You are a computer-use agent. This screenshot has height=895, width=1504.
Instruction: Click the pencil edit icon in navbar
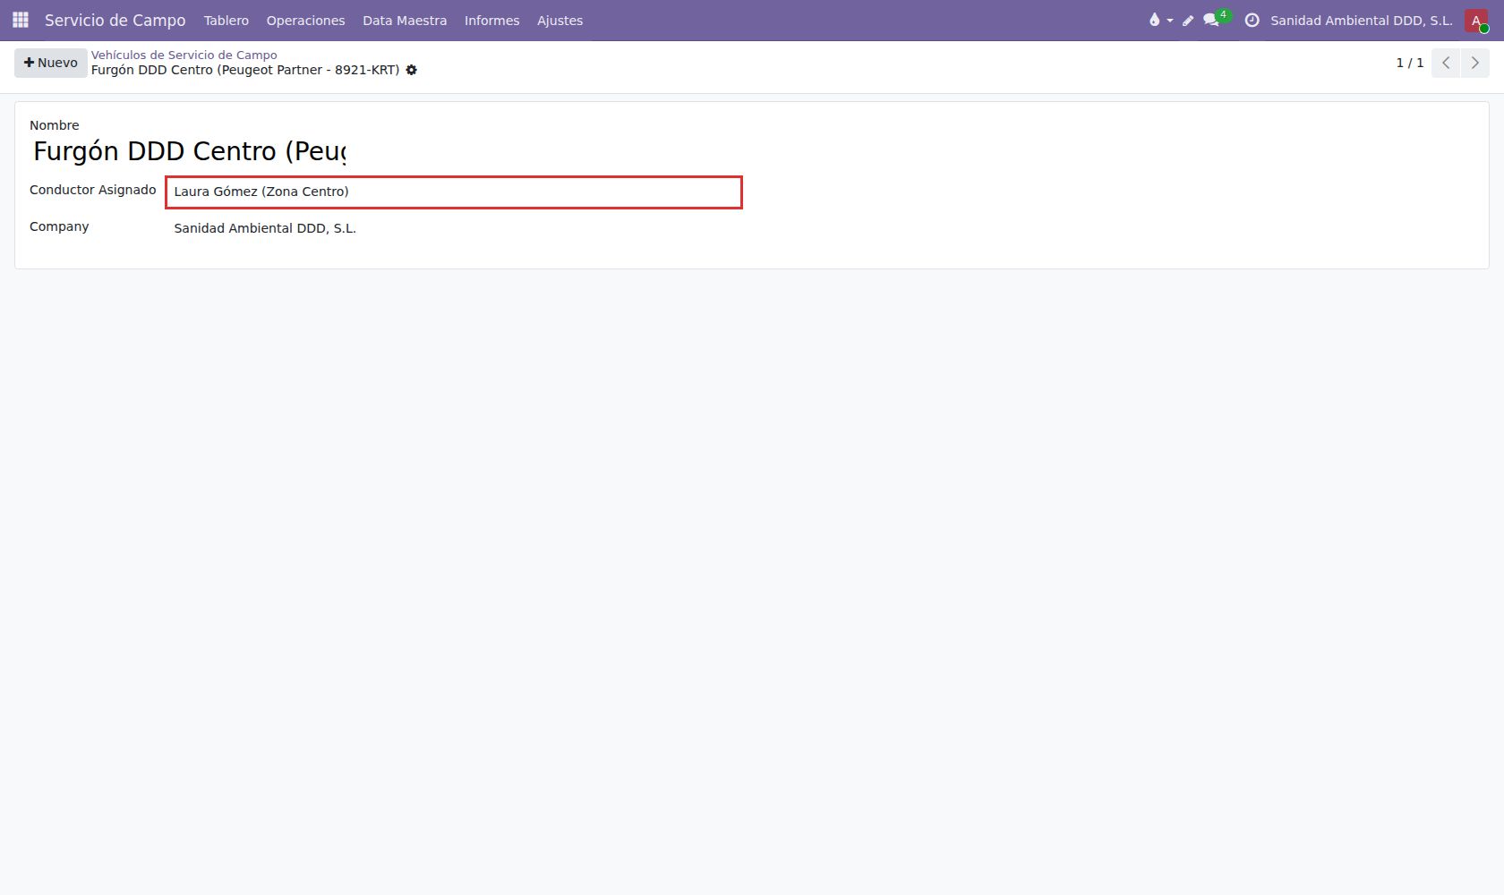[x=1188, y=20]
